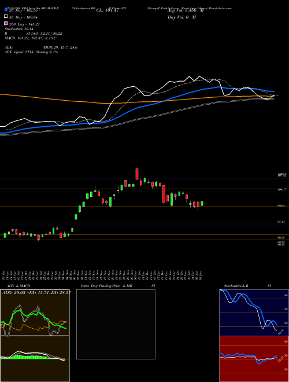Click the last green candle on the price chart
The image size is (289, 382).
(202, 203)
